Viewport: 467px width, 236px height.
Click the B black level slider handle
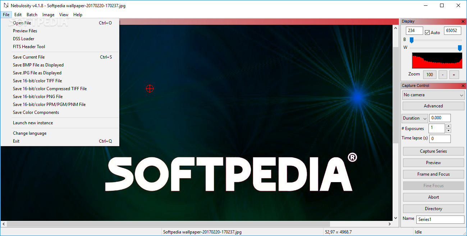click(x=412, y=40)
